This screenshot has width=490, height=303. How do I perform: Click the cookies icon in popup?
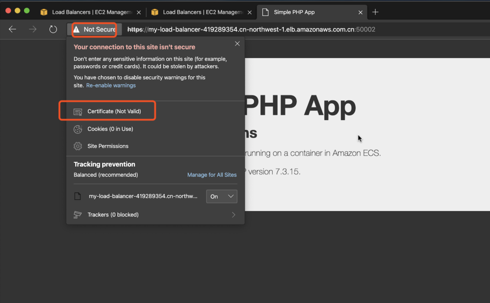78,129
